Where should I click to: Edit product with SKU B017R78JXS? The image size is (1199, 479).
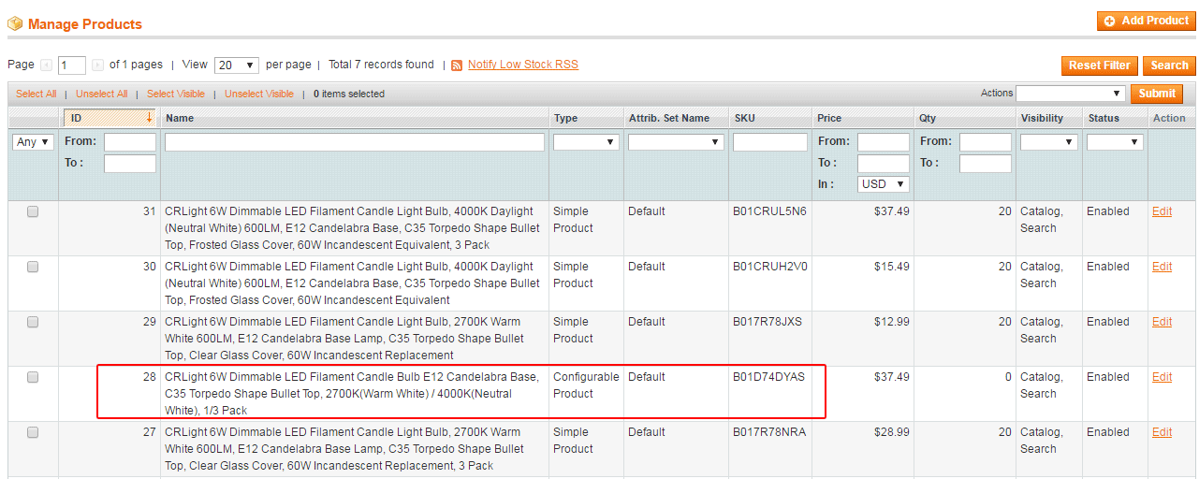coord(1162,322)
